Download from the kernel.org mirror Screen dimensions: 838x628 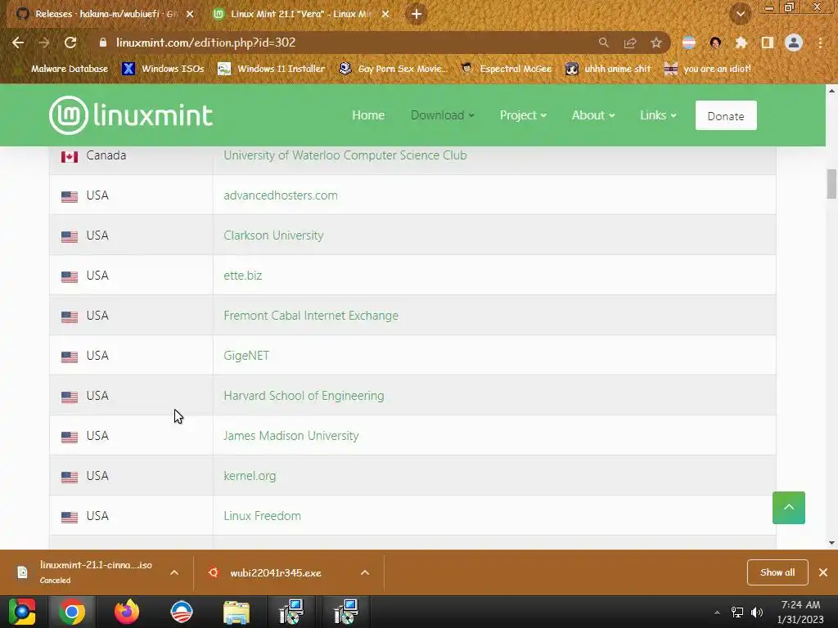click(x=250, y=476)
